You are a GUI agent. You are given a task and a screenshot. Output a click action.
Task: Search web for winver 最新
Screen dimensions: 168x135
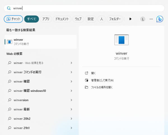click(41, 109)
